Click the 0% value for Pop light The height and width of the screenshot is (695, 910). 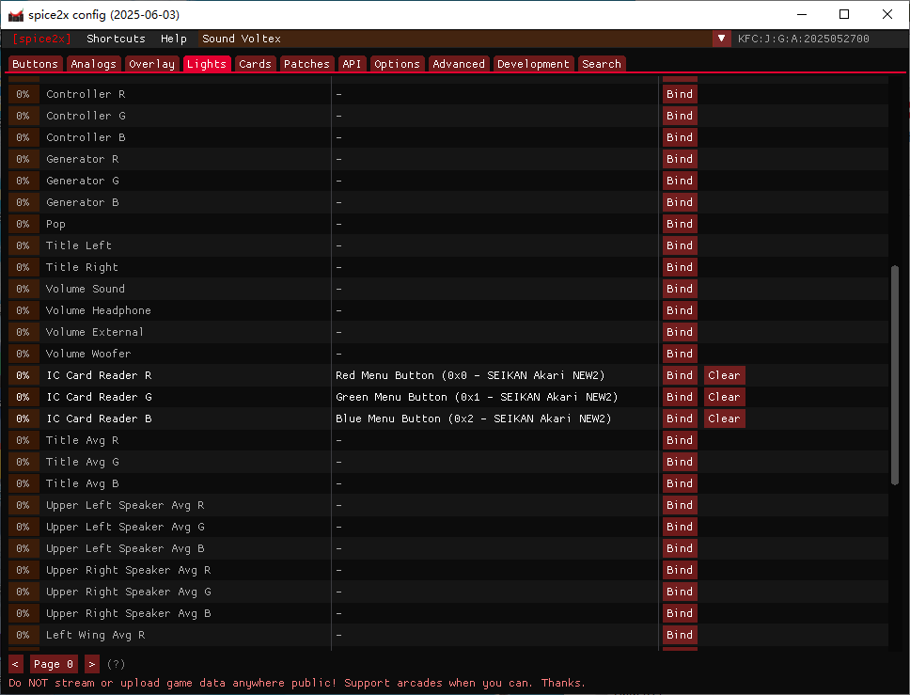point(24,224)
